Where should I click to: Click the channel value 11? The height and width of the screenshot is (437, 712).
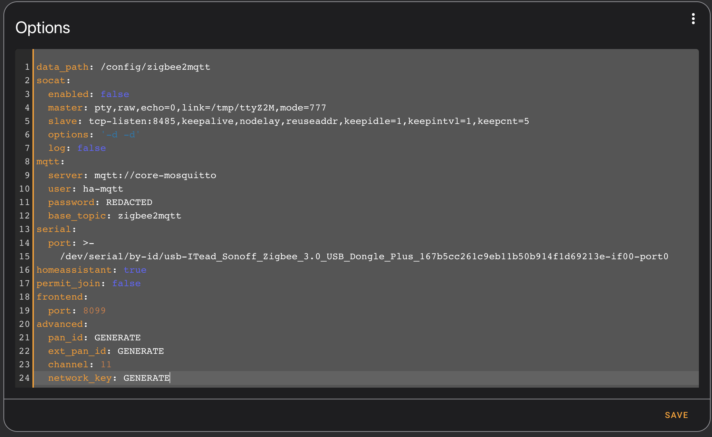click(x=106, y=365)
